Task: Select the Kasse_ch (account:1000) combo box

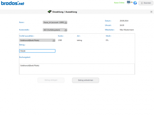Action: [x=55, y=22]
